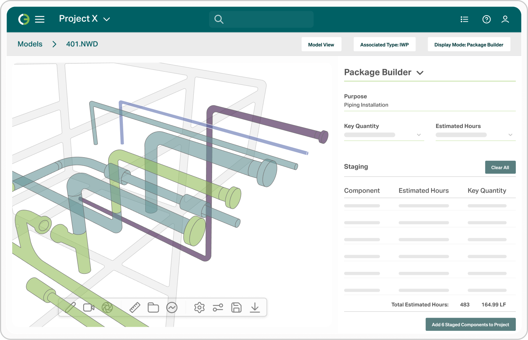Viewport: 528px width, 340px height.
Task: Save the view using the save icon
Action: coord(236,307)
